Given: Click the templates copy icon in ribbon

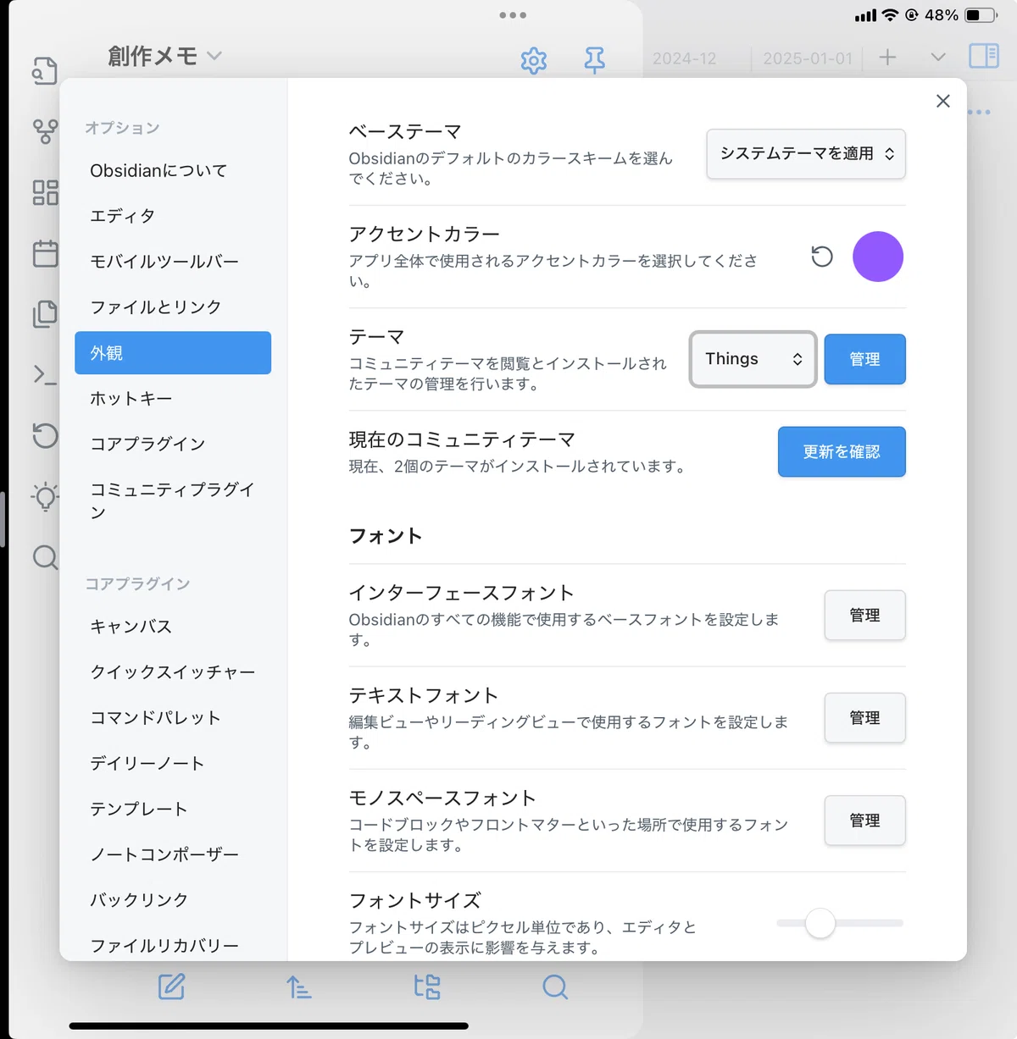Looking at the screenshot, I should [45, 314].
